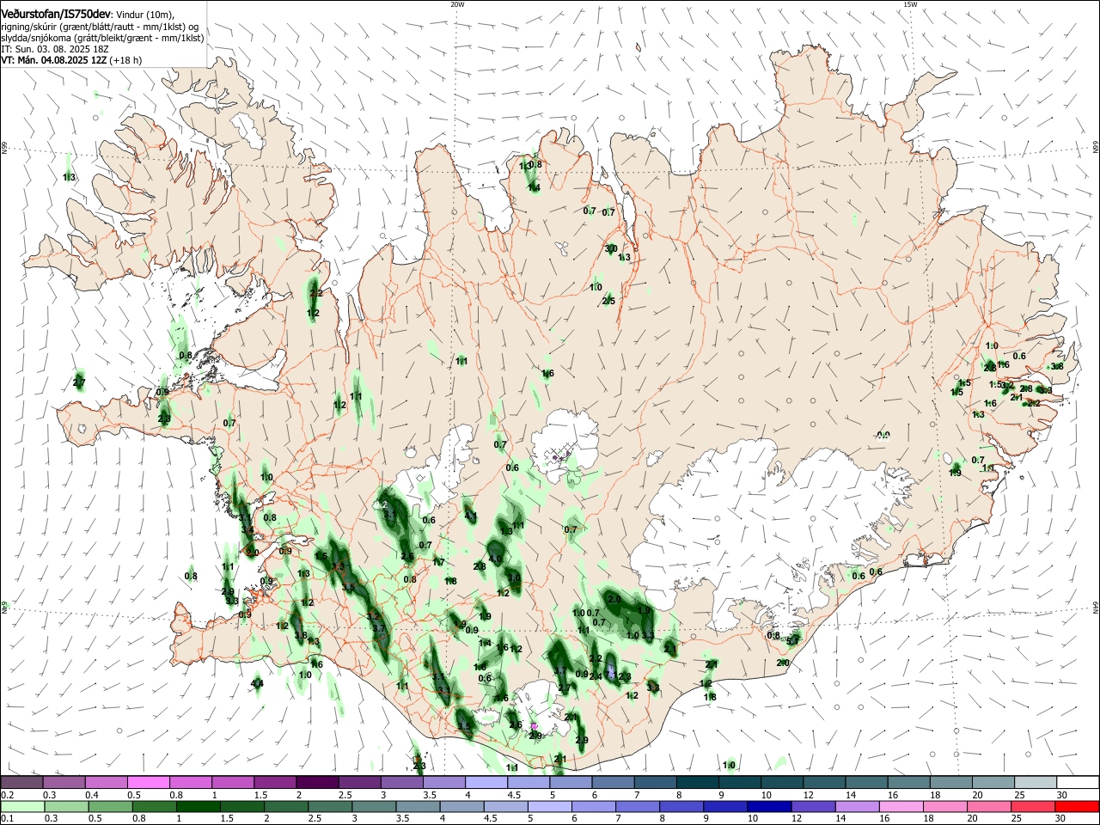This screenshot has height=825, width=1100.
Task: Click the 'VT: Mán. 04.08.2025 12Z' valid time
Action: (53, 60)
